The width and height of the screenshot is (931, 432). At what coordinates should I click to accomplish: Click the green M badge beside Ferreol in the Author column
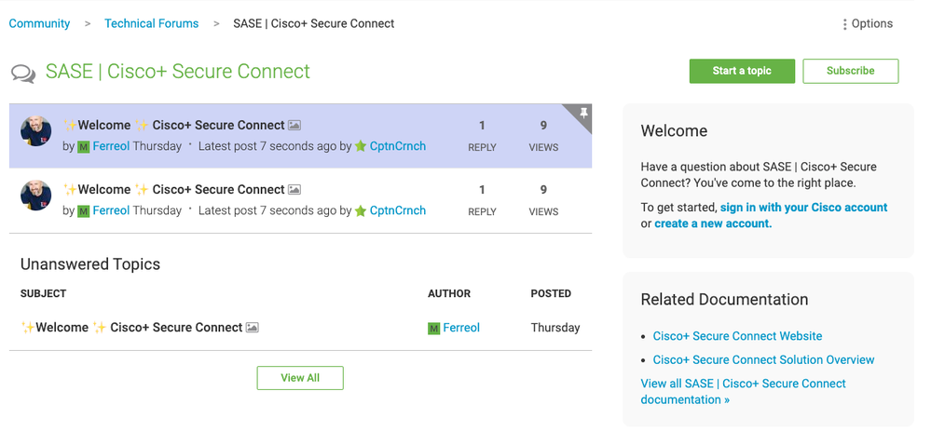coord(434,329)
